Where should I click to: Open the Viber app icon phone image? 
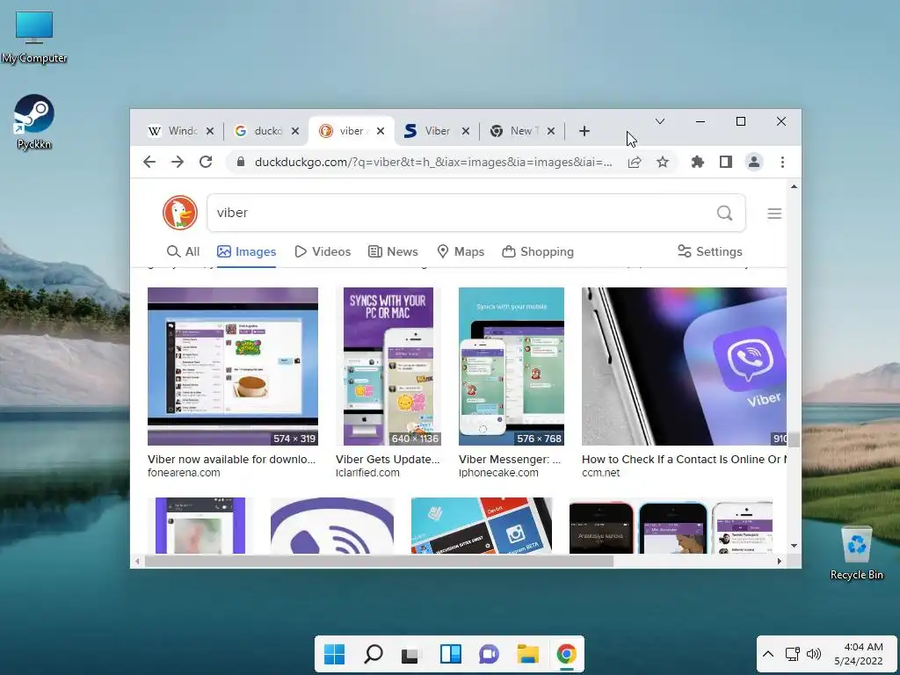point(684,367)
